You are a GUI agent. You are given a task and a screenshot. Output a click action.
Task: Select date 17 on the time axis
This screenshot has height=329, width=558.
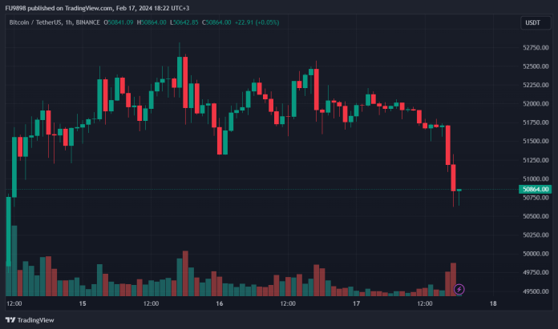point(355,304)
